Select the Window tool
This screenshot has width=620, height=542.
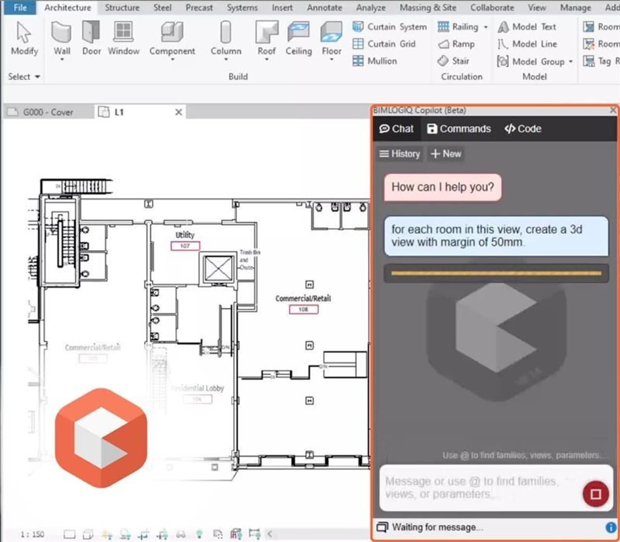[123, 39]
